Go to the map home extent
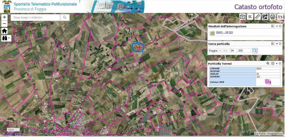Image resolution: width=285 pixels, height=137 pixels. [x=4, y=31]
